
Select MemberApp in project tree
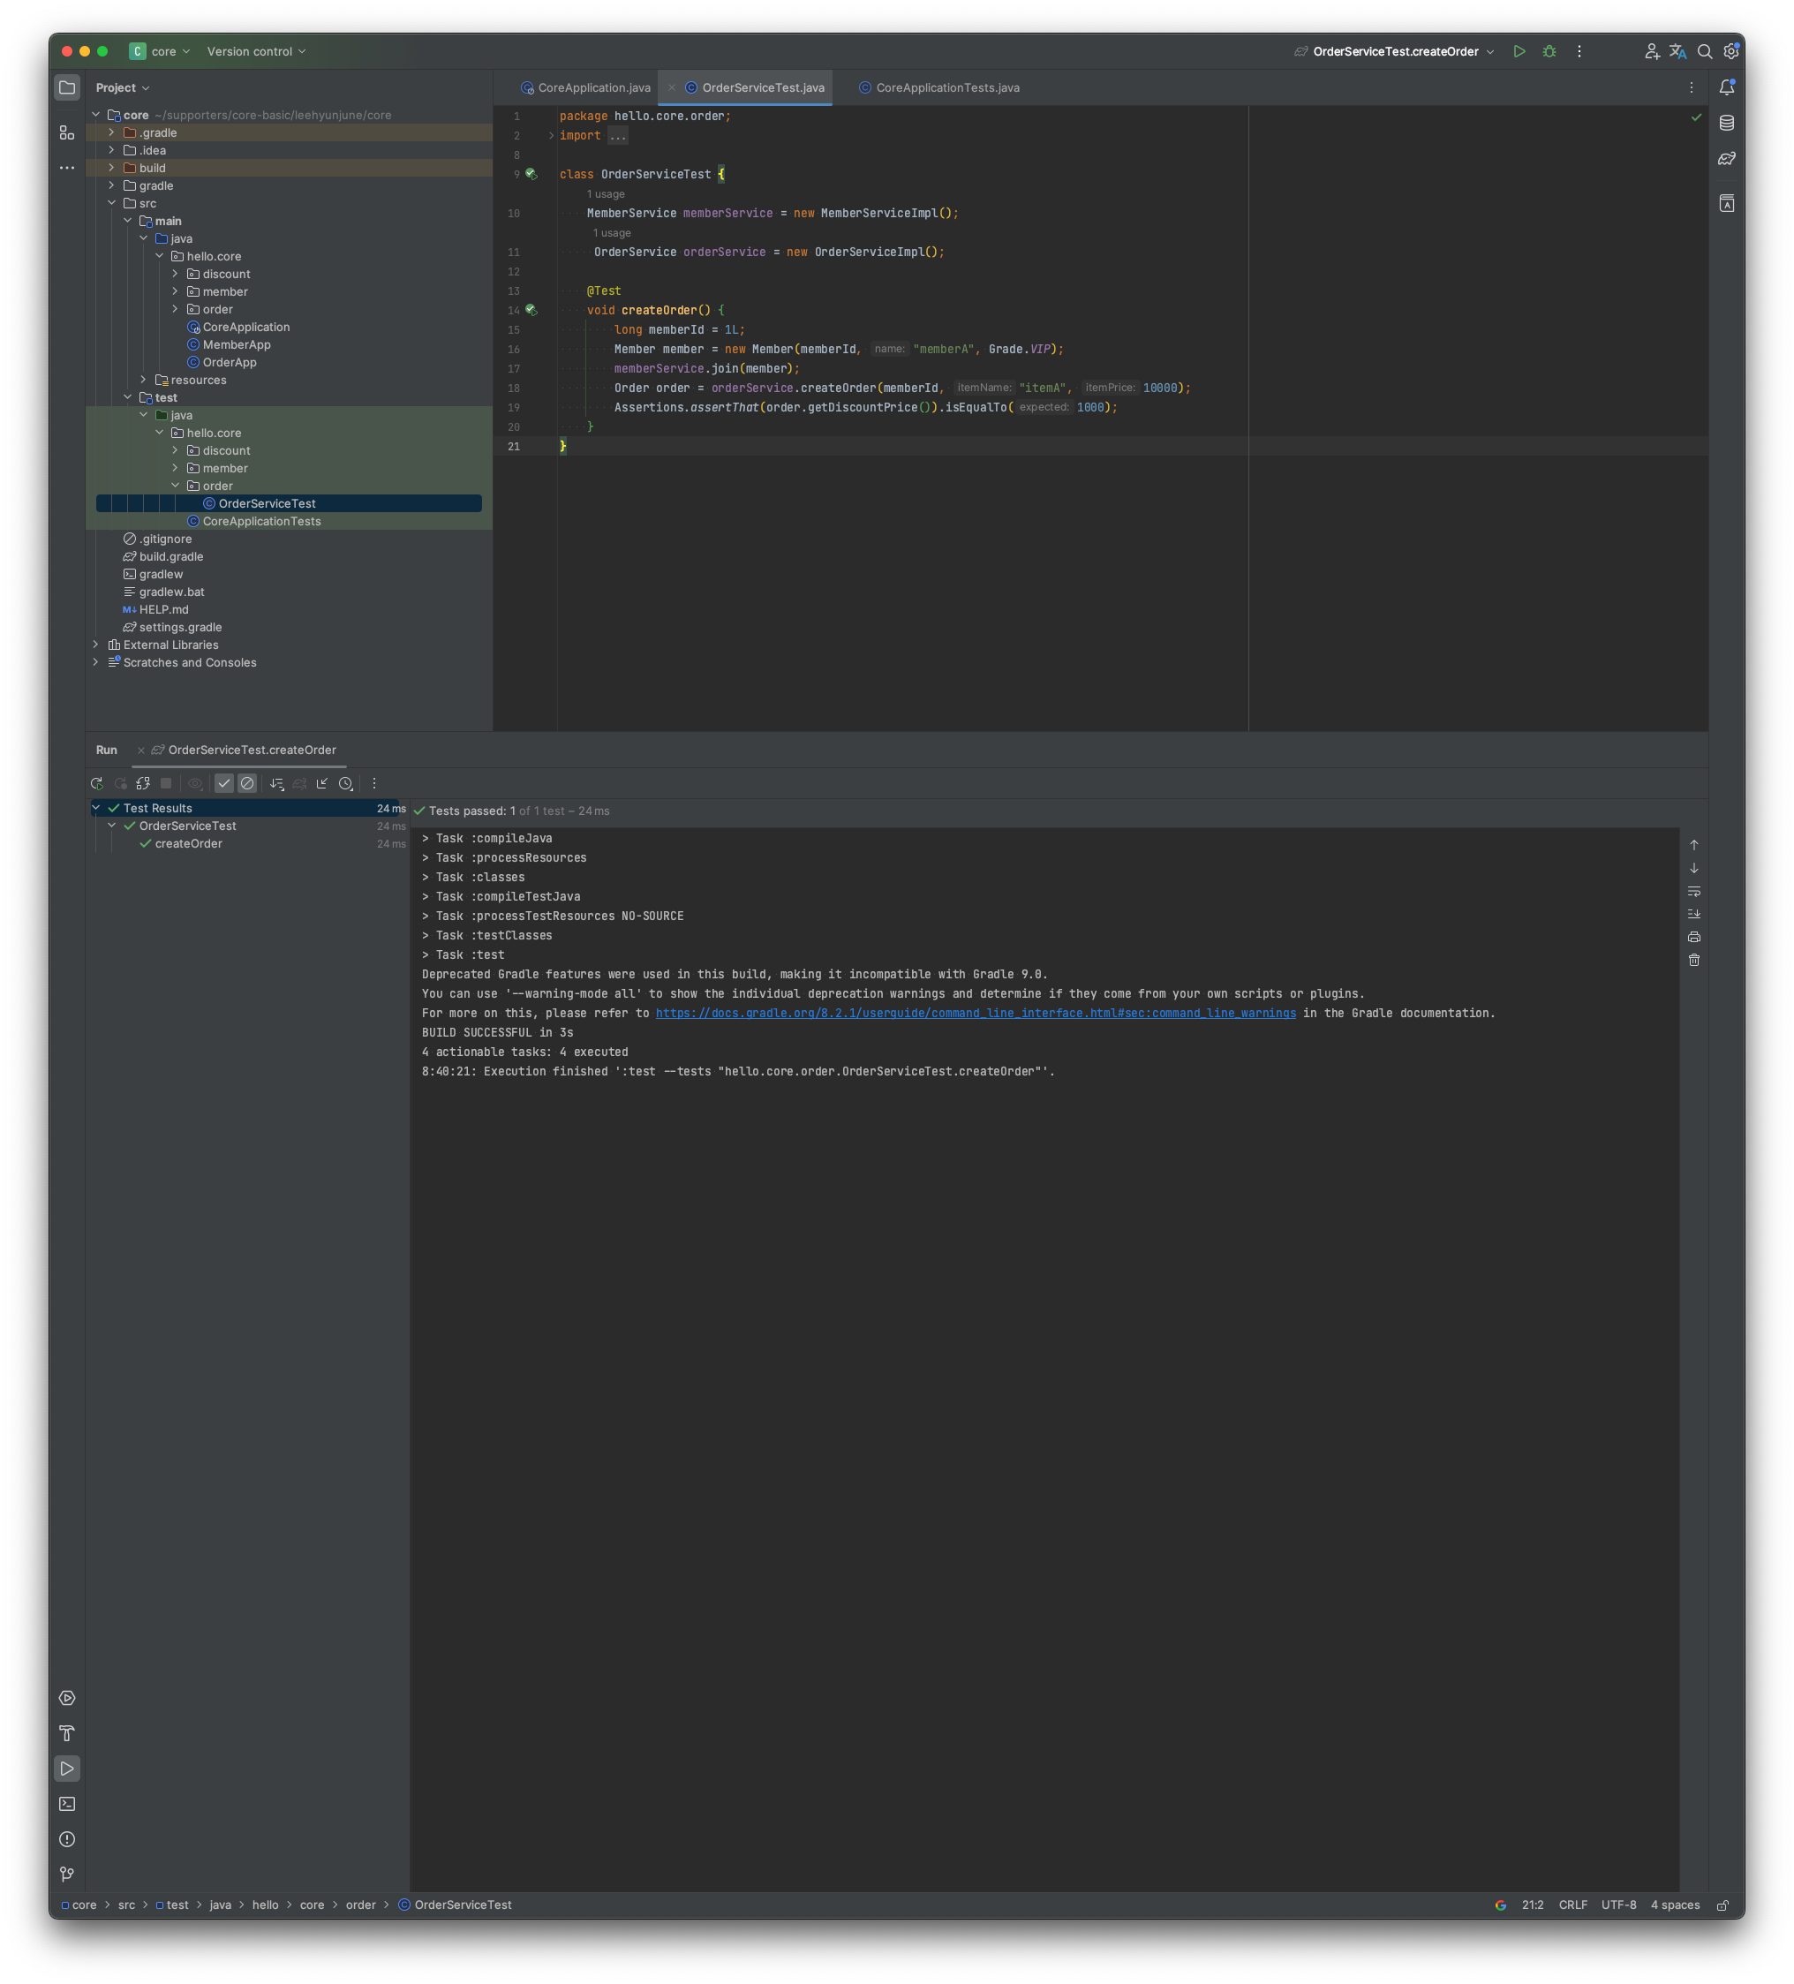(237, 344)
